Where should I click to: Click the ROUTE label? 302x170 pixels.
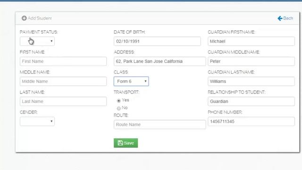(x=121, y=115)
